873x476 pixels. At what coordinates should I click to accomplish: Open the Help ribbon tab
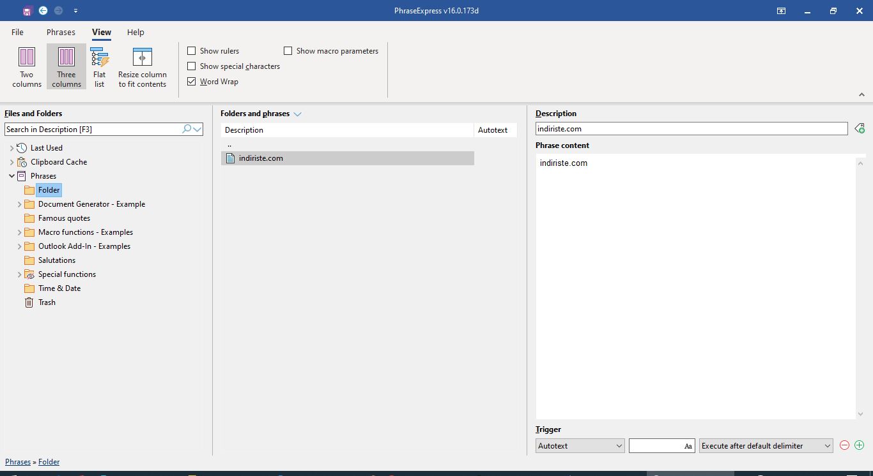click(x=135, y=33)
